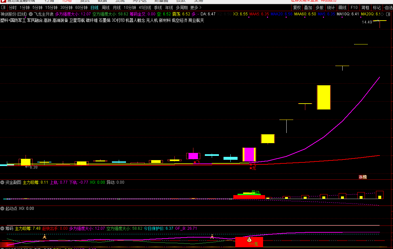This screenshot has height=249, width=393.
Task: Click the 军民融合 concept tag
Action: [35, 21]
